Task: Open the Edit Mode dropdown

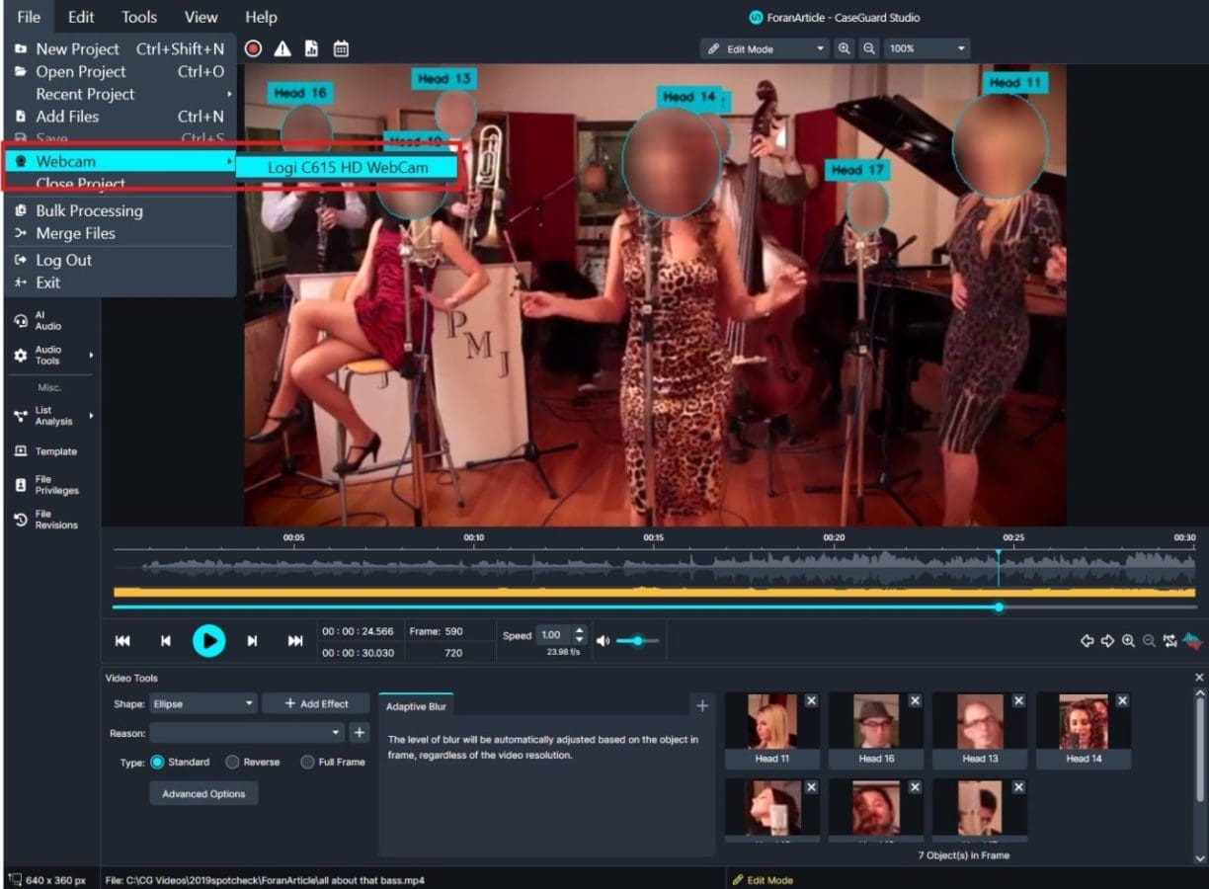Action: 764,47
